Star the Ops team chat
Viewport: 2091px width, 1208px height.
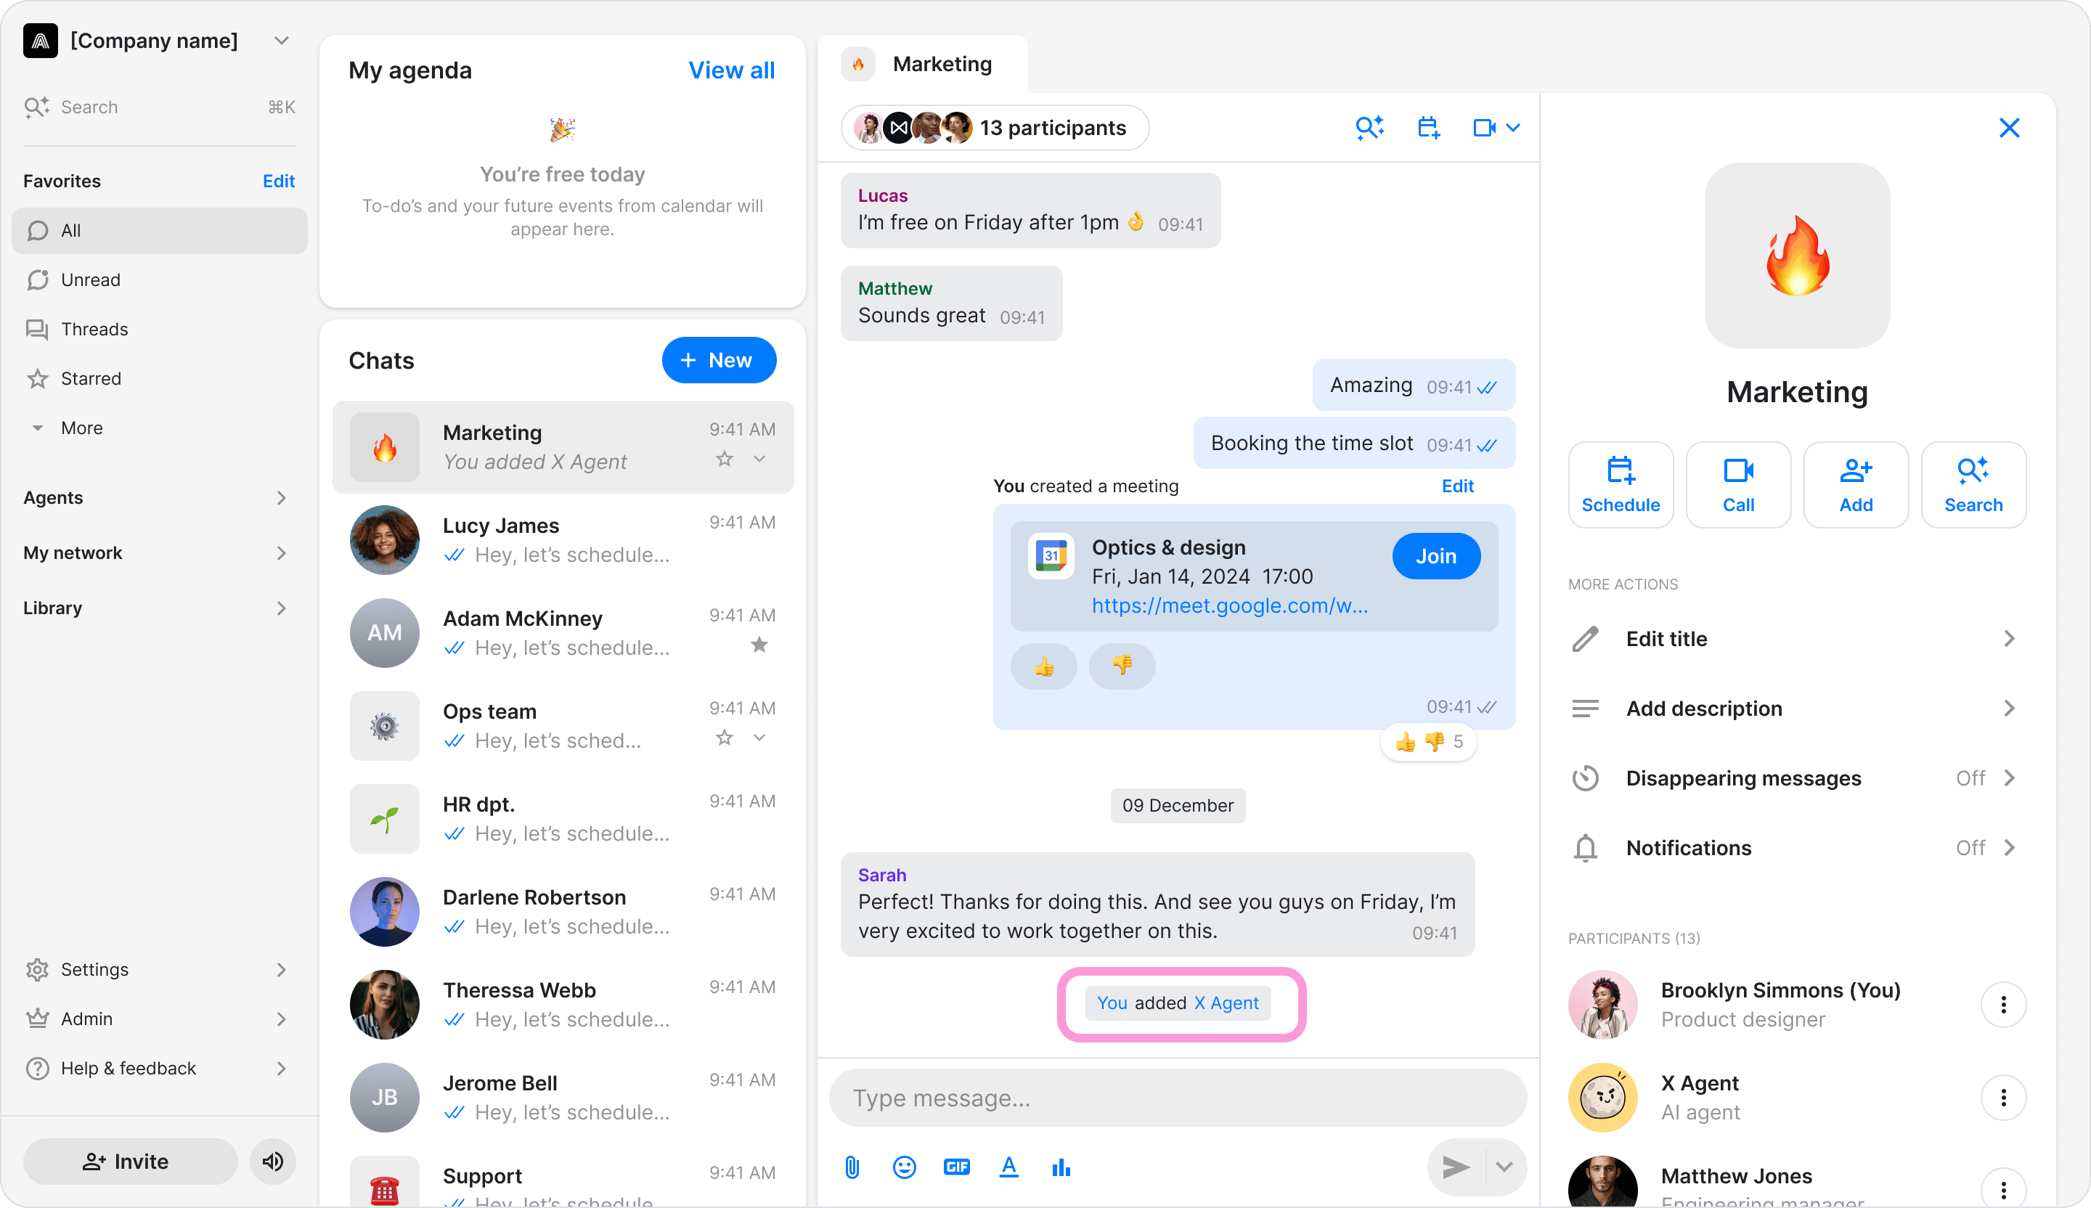click(725, 738)
